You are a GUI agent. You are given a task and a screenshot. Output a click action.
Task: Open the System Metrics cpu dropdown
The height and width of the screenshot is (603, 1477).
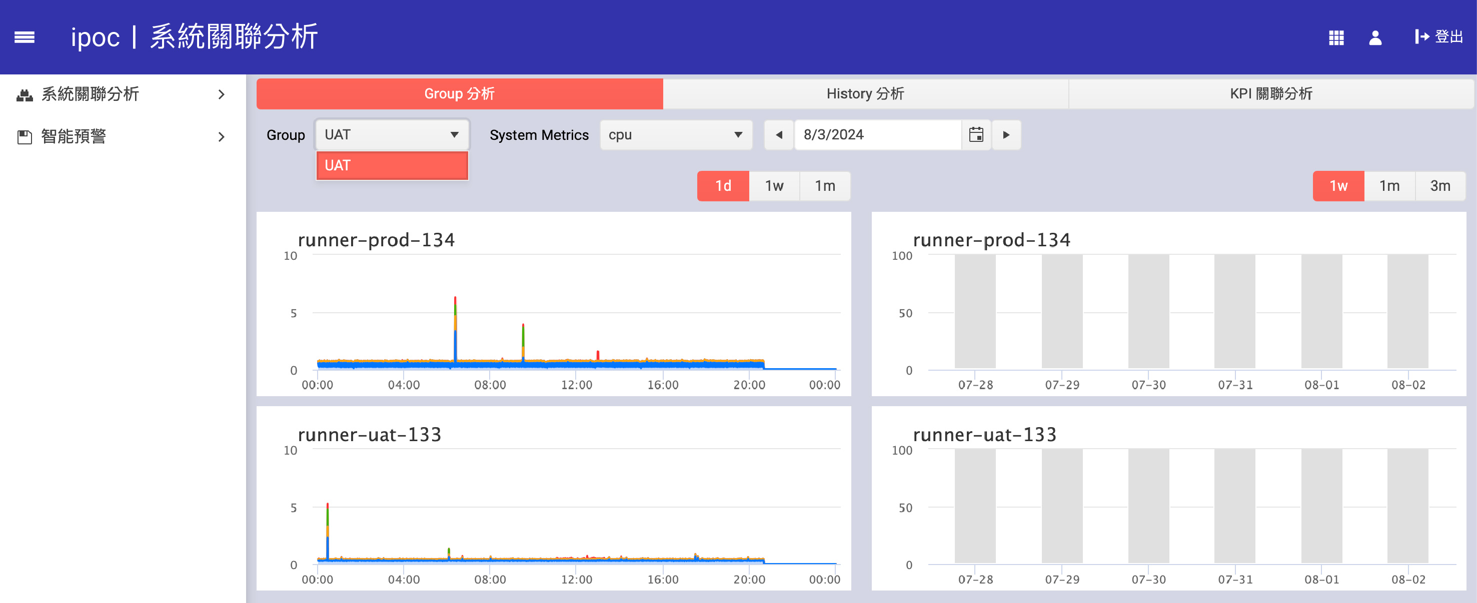coord(676,134)
